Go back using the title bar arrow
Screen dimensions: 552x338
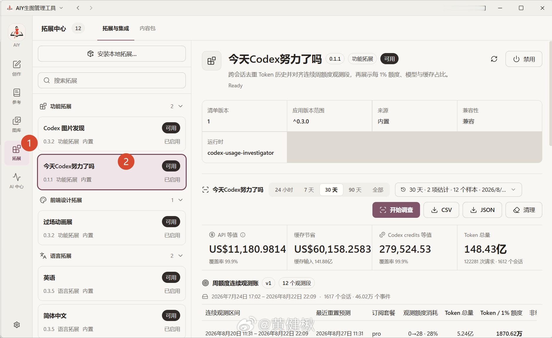78,8
